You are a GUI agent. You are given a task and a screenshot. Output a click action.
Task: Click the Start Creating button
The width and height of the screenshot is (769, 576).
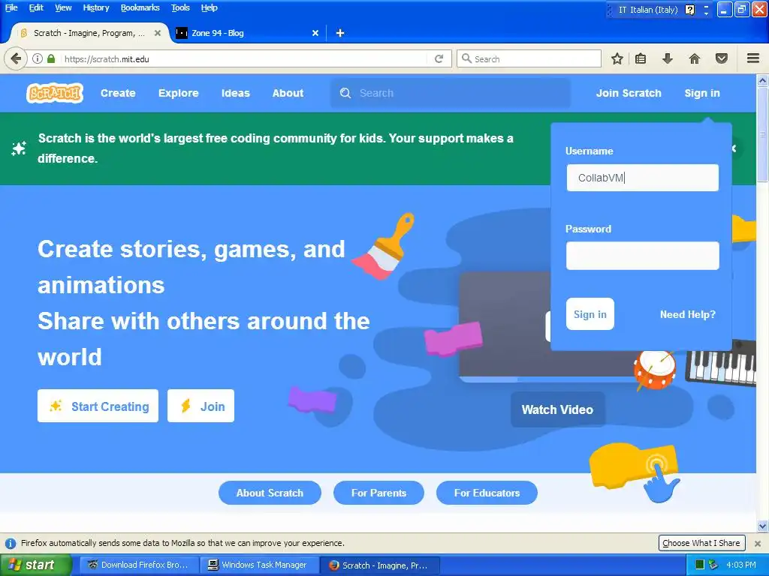point(98,406)
